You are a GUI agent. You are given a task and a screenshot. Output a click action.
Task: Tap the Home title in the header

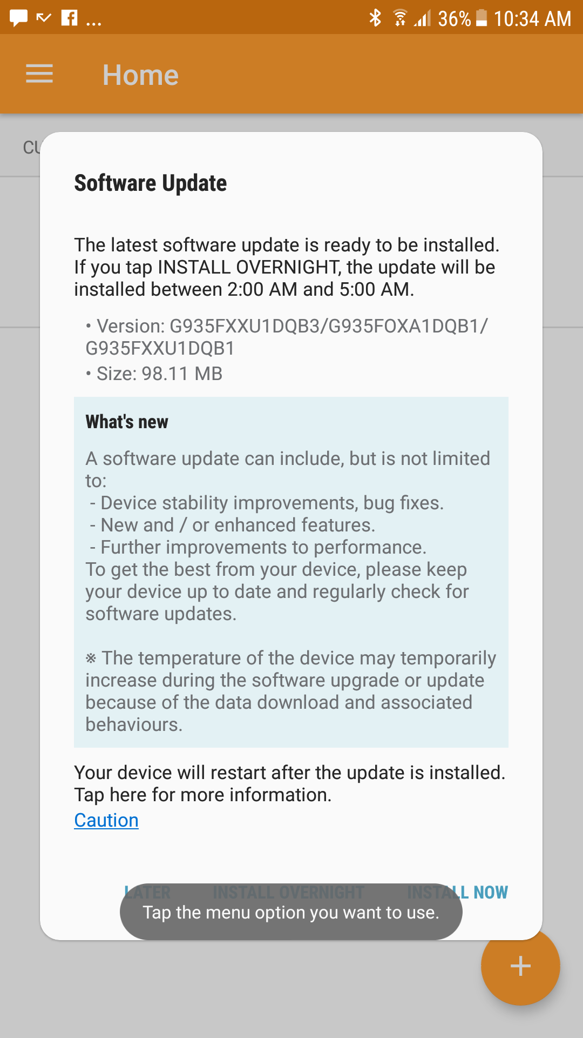click(x=140, y=75)
